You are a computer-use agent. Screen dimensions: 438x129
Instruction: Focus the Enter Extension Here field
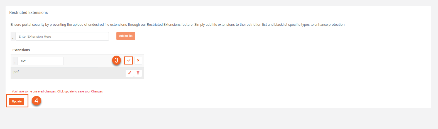pos(62,36)
